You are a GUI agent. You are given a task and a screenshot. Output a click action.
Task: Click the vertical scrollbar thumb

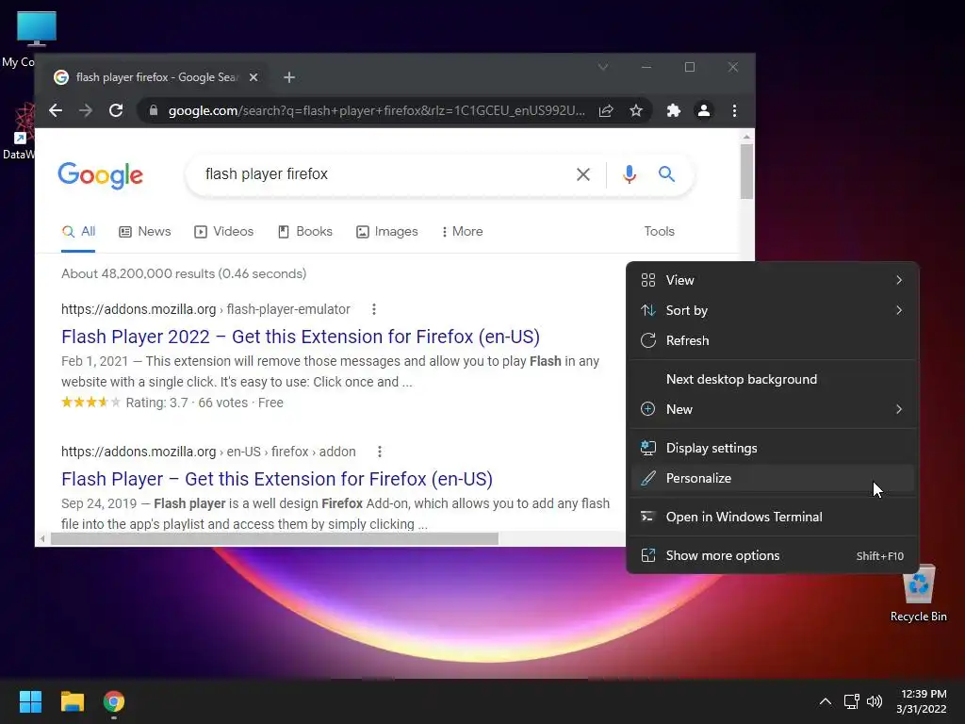[x=746, y=172]
